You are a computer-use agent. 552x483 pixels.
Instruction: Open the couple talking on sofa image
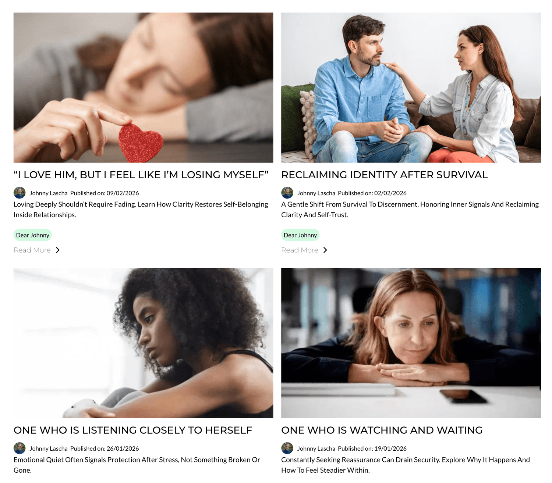[411, 87]
